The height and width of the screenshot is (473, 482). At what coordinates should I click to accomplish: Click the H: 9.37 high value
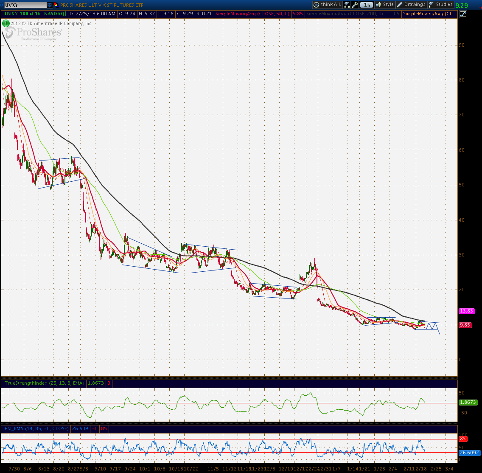pyautogui.click(x=147, y=14)
